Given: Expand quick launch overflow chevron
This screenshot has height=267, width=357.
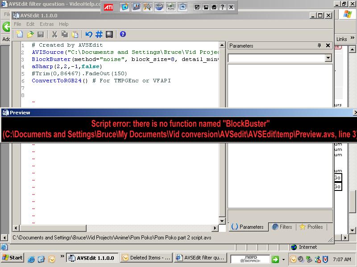Looking at the screenshot, I should (62, 256).
